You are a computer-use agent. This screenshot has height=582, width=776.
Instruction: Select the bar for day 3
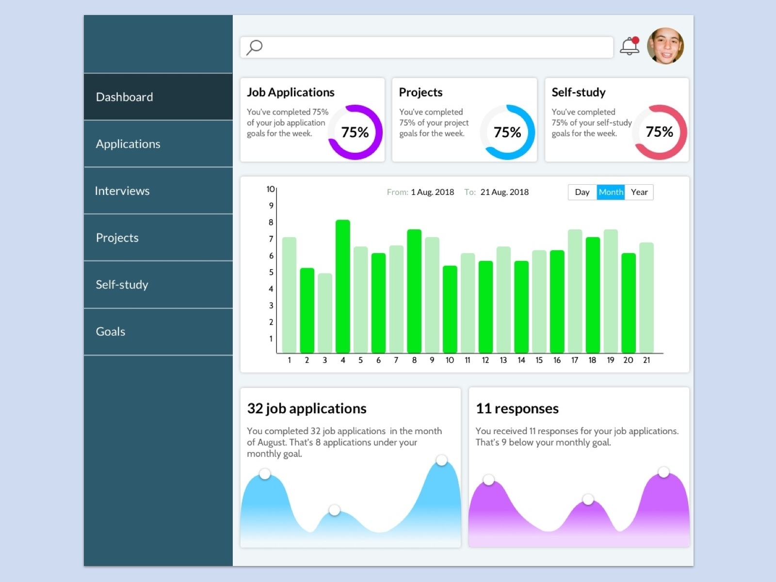325,313
